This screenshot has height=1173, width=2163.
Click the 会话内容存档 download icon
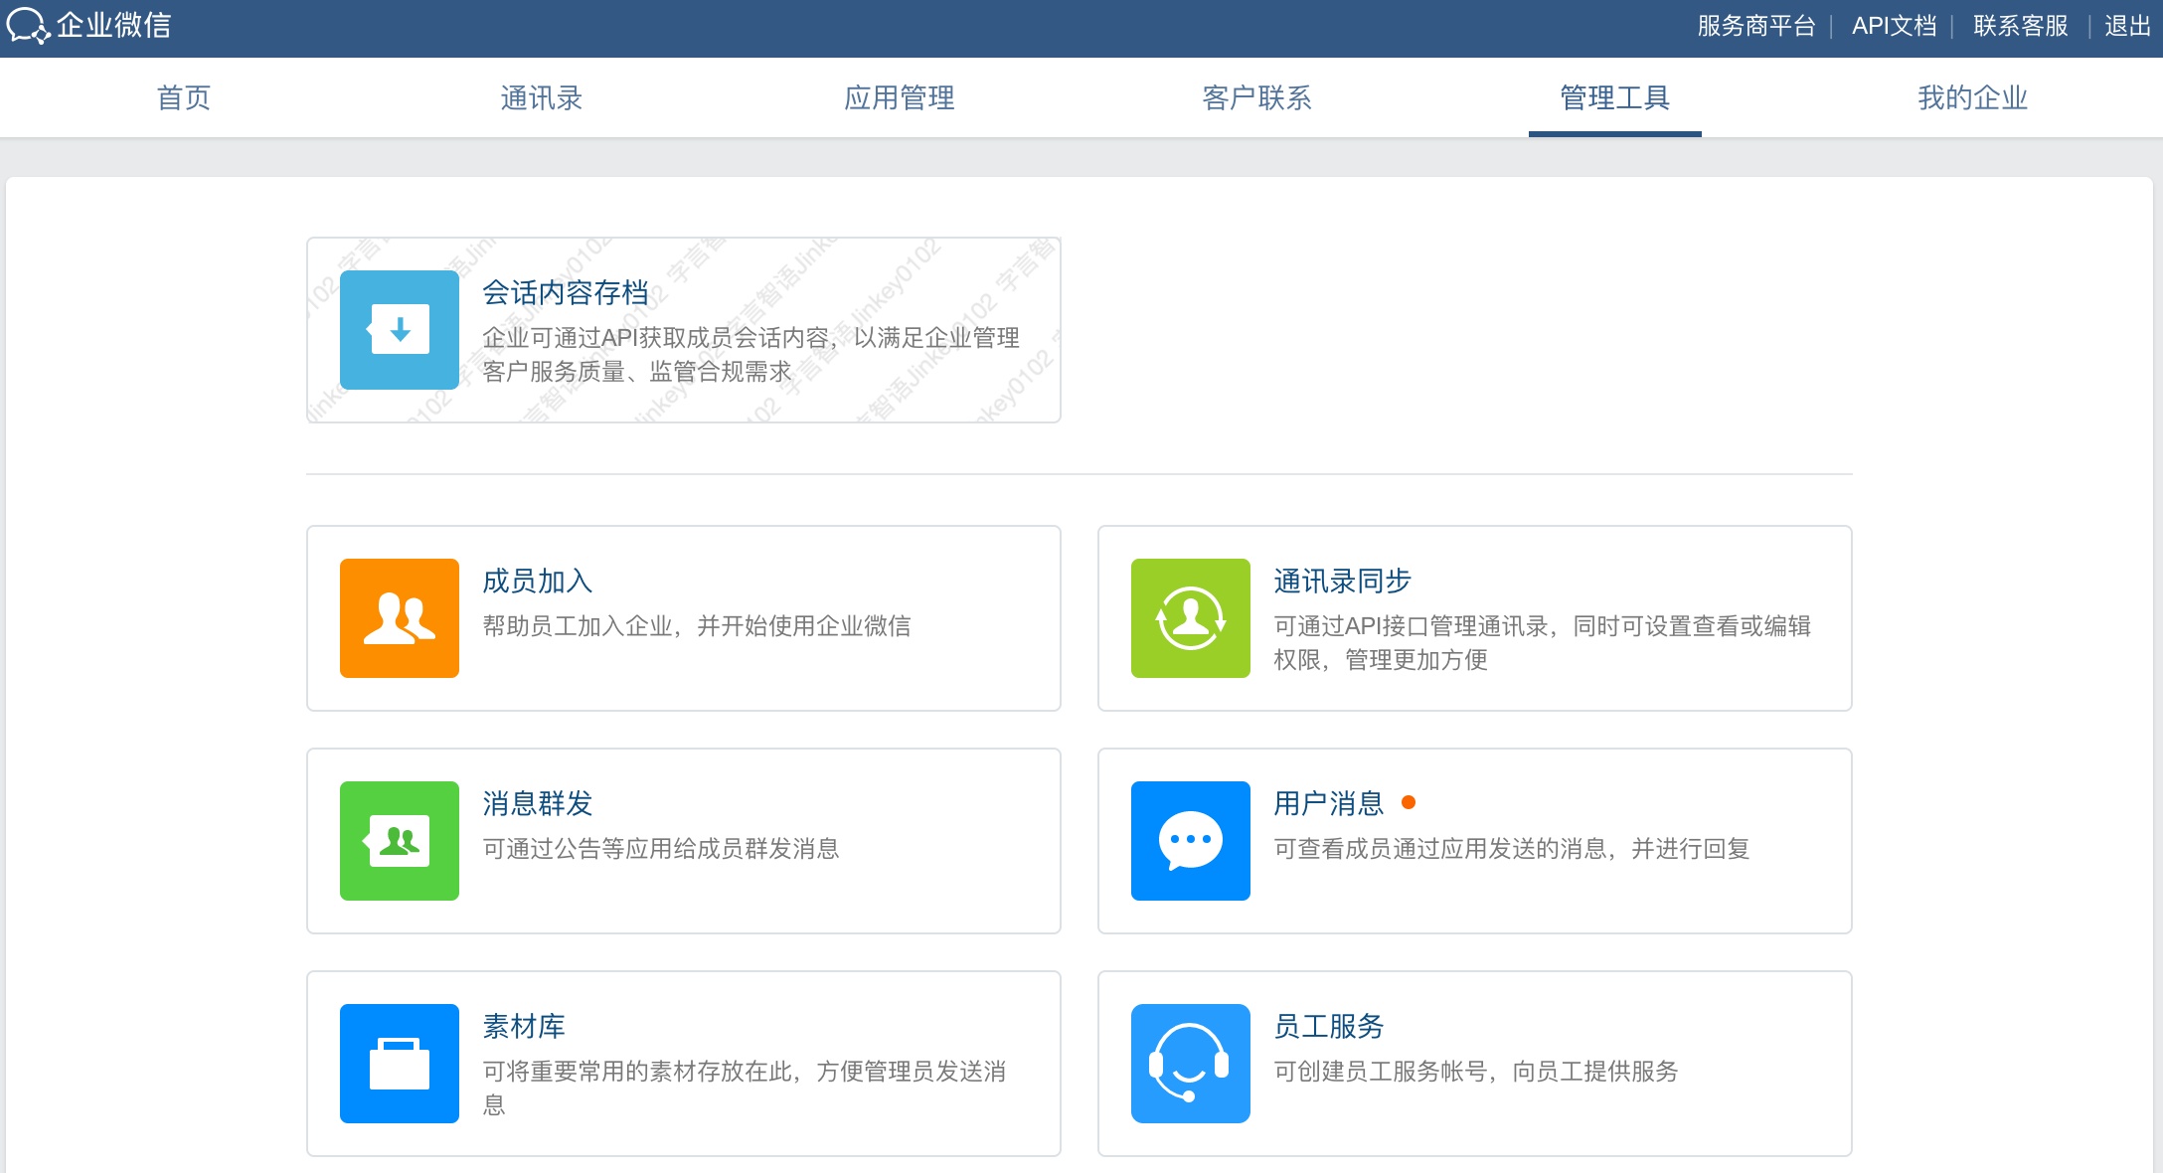click(x=399, y=330)
